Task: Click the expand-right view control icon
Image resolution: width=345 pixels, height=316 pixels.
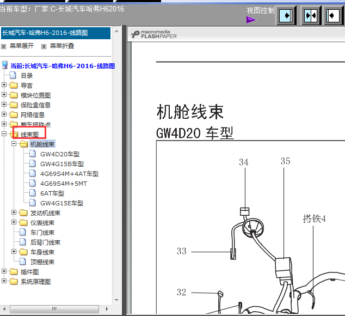Action: pyautogui.click(x=286, y=15)
